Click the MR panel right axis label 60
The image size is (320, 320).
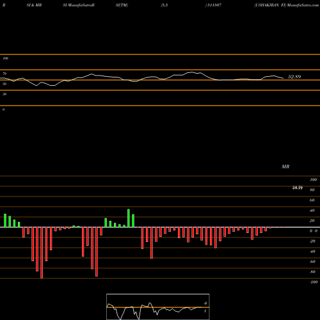pos(312,200)
